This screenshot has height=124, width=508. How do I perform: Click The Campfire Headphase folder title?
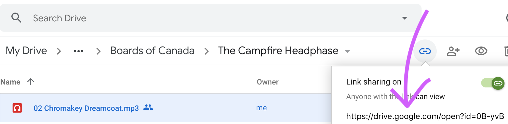pos(278,51)
